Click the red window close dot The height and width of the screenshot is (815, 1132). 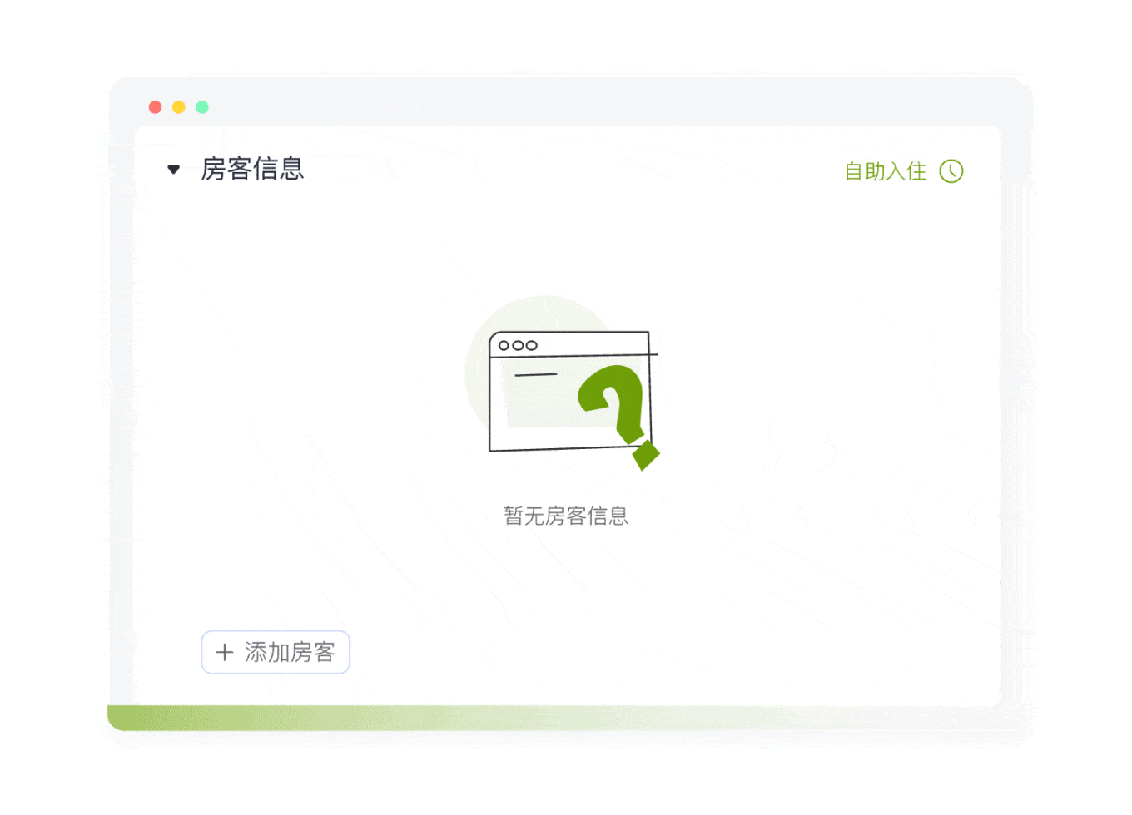coord(155,107)
